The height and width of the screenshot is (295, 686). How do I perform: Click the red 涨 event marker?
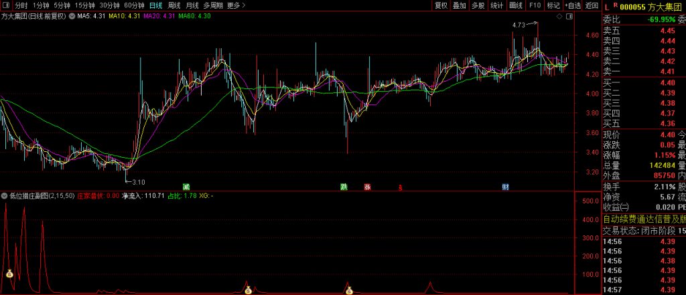coord(367,187)
